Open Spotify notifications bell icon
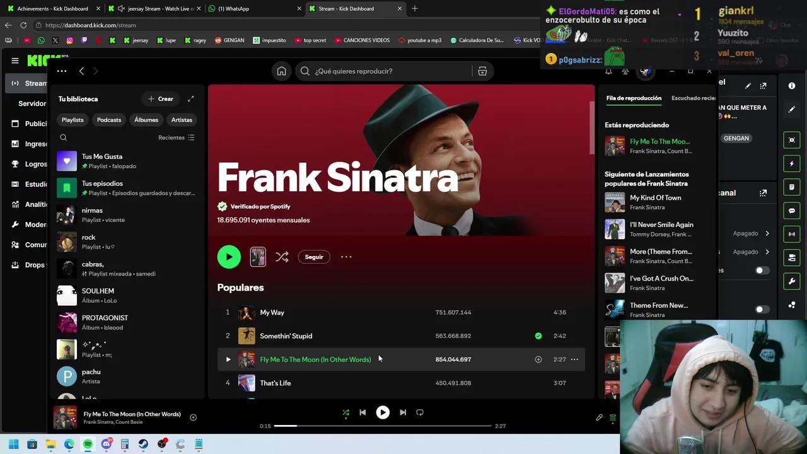 pos(608,71)
